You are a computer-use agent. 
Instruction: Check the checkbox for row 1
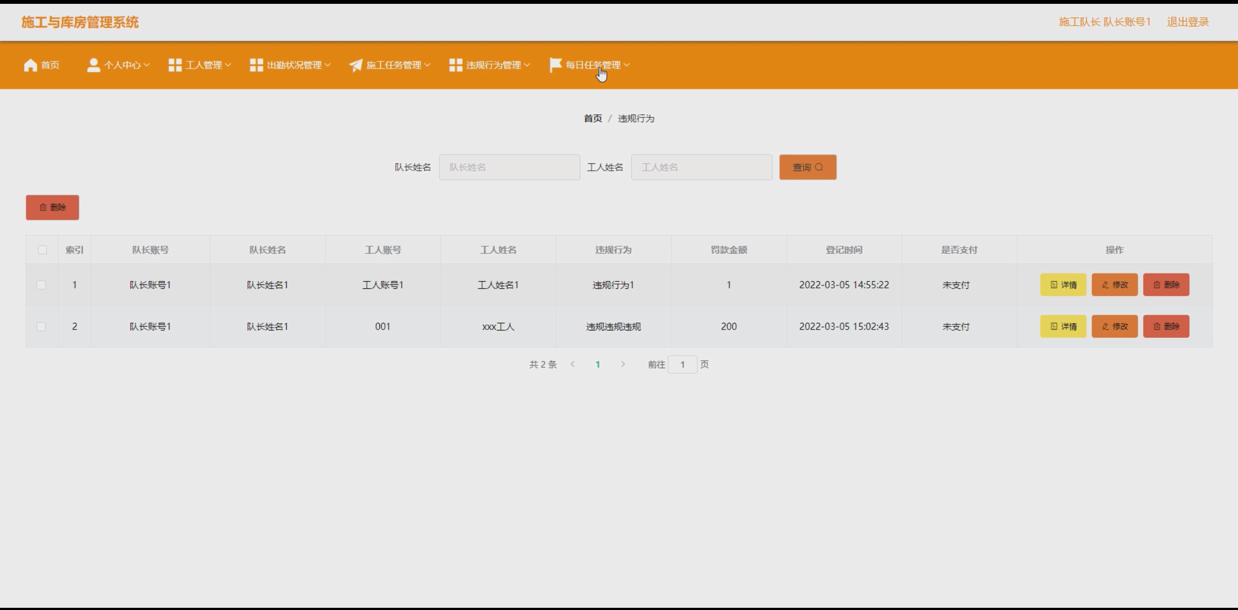click(x=41, y=285)
